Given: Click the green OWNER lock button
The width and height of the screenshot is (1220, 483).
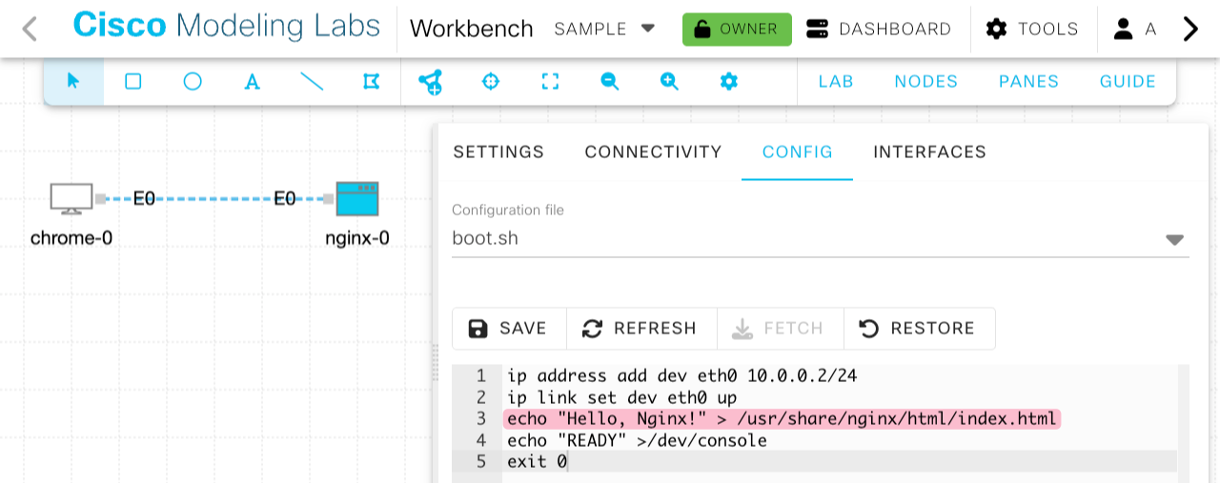Looking at the screenshot, I should [x=737, y=29].
